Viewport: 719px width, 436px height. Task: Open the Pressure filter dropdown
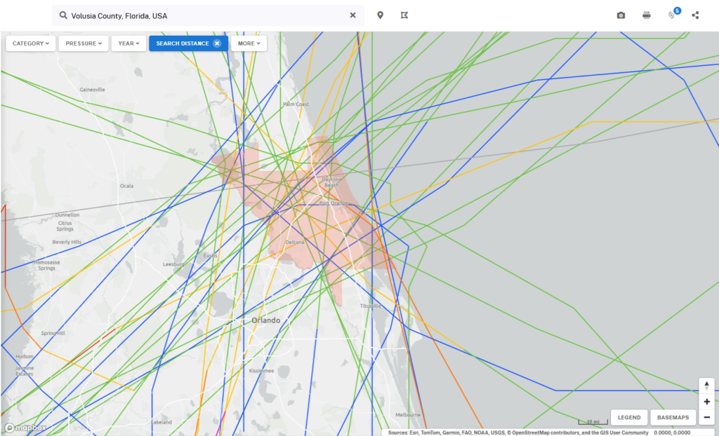click(x=84, y=43)
